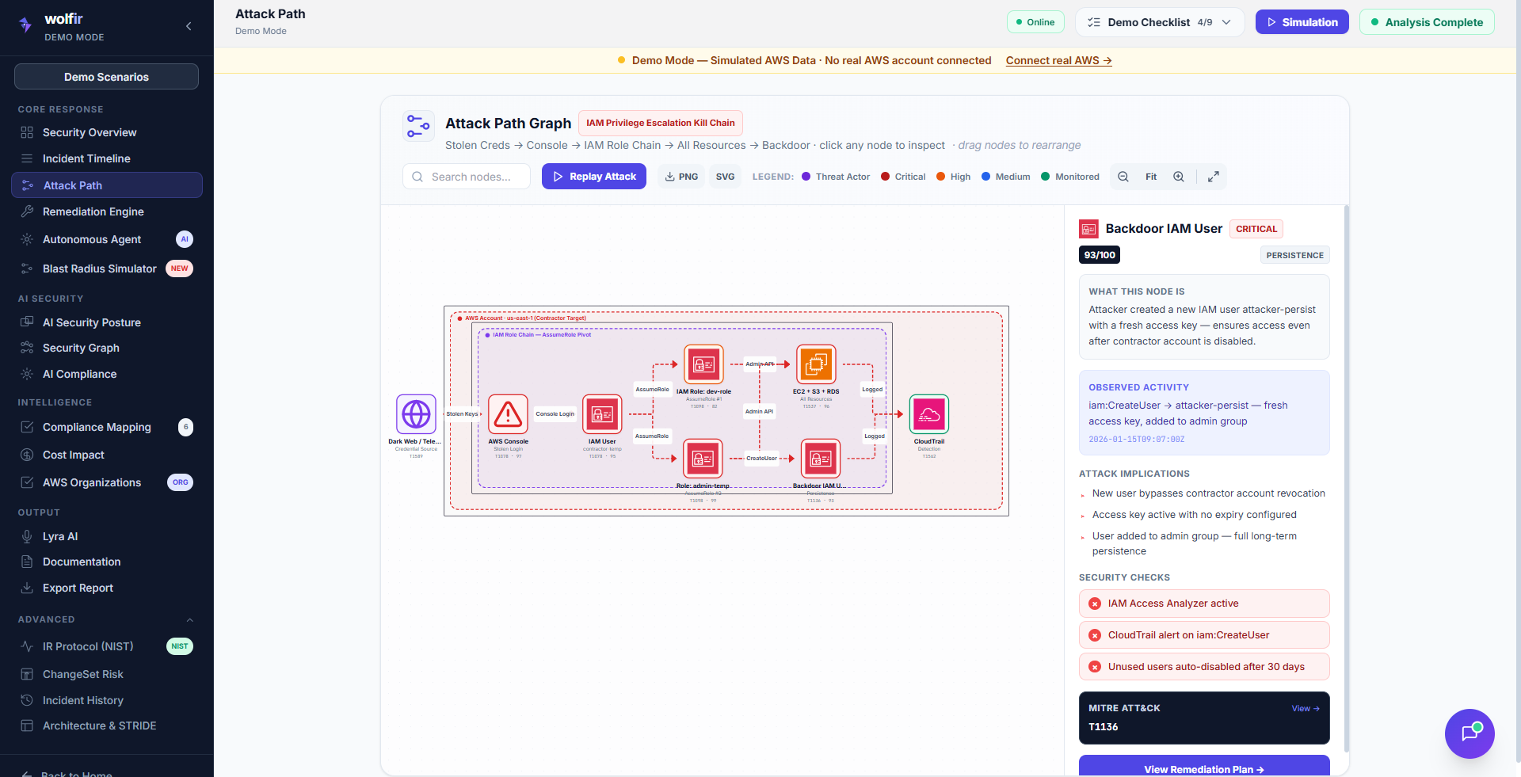This screenshot has height=777, width=1521.
Task: Open AI Compliance in the sidebar
Action: (x=107, y=374)
